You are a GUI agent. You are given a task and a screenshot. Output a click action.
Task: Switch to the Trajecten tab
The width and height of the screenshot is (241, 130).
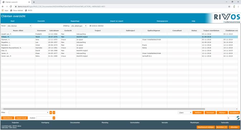click(15, 122)
